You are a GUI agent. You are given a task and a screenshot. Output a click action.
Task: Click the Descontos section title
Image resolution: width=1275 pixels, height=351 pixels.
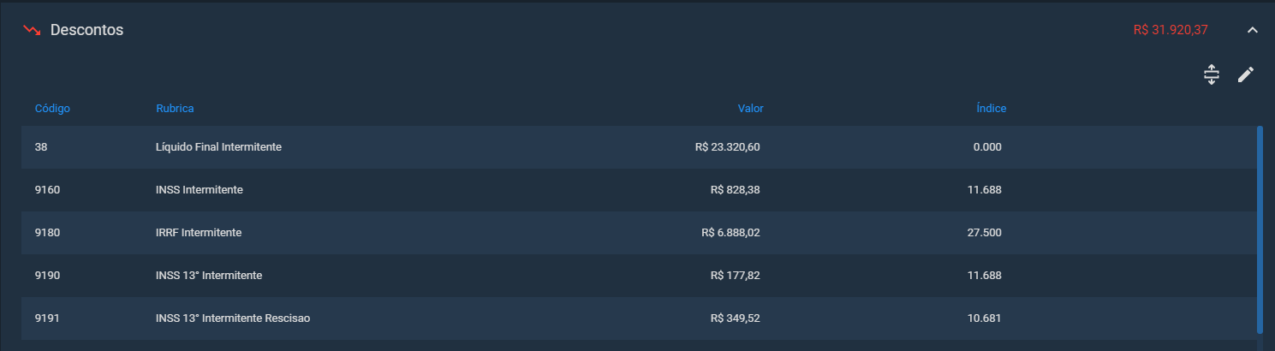click(x=86, y=30)
